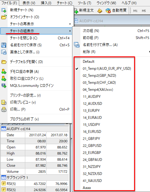This screenshot has height=192, width=150.
Task: Open the チャート (C) menu
Action: 65,3
